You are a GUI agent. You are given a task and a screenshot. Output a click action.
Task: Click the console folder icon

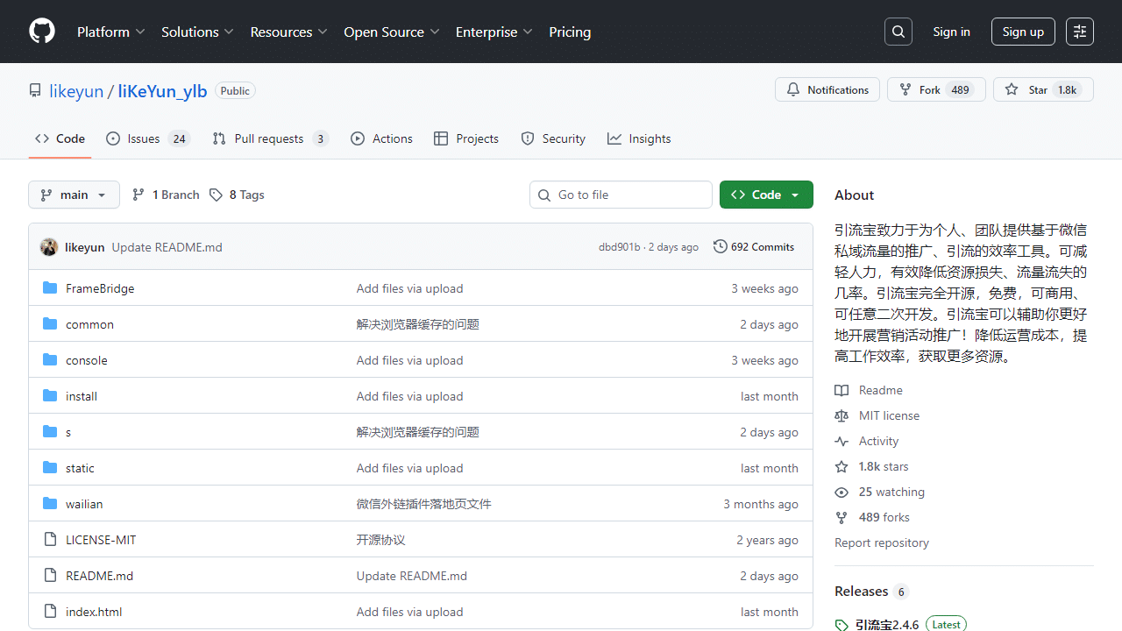(50, 360)
